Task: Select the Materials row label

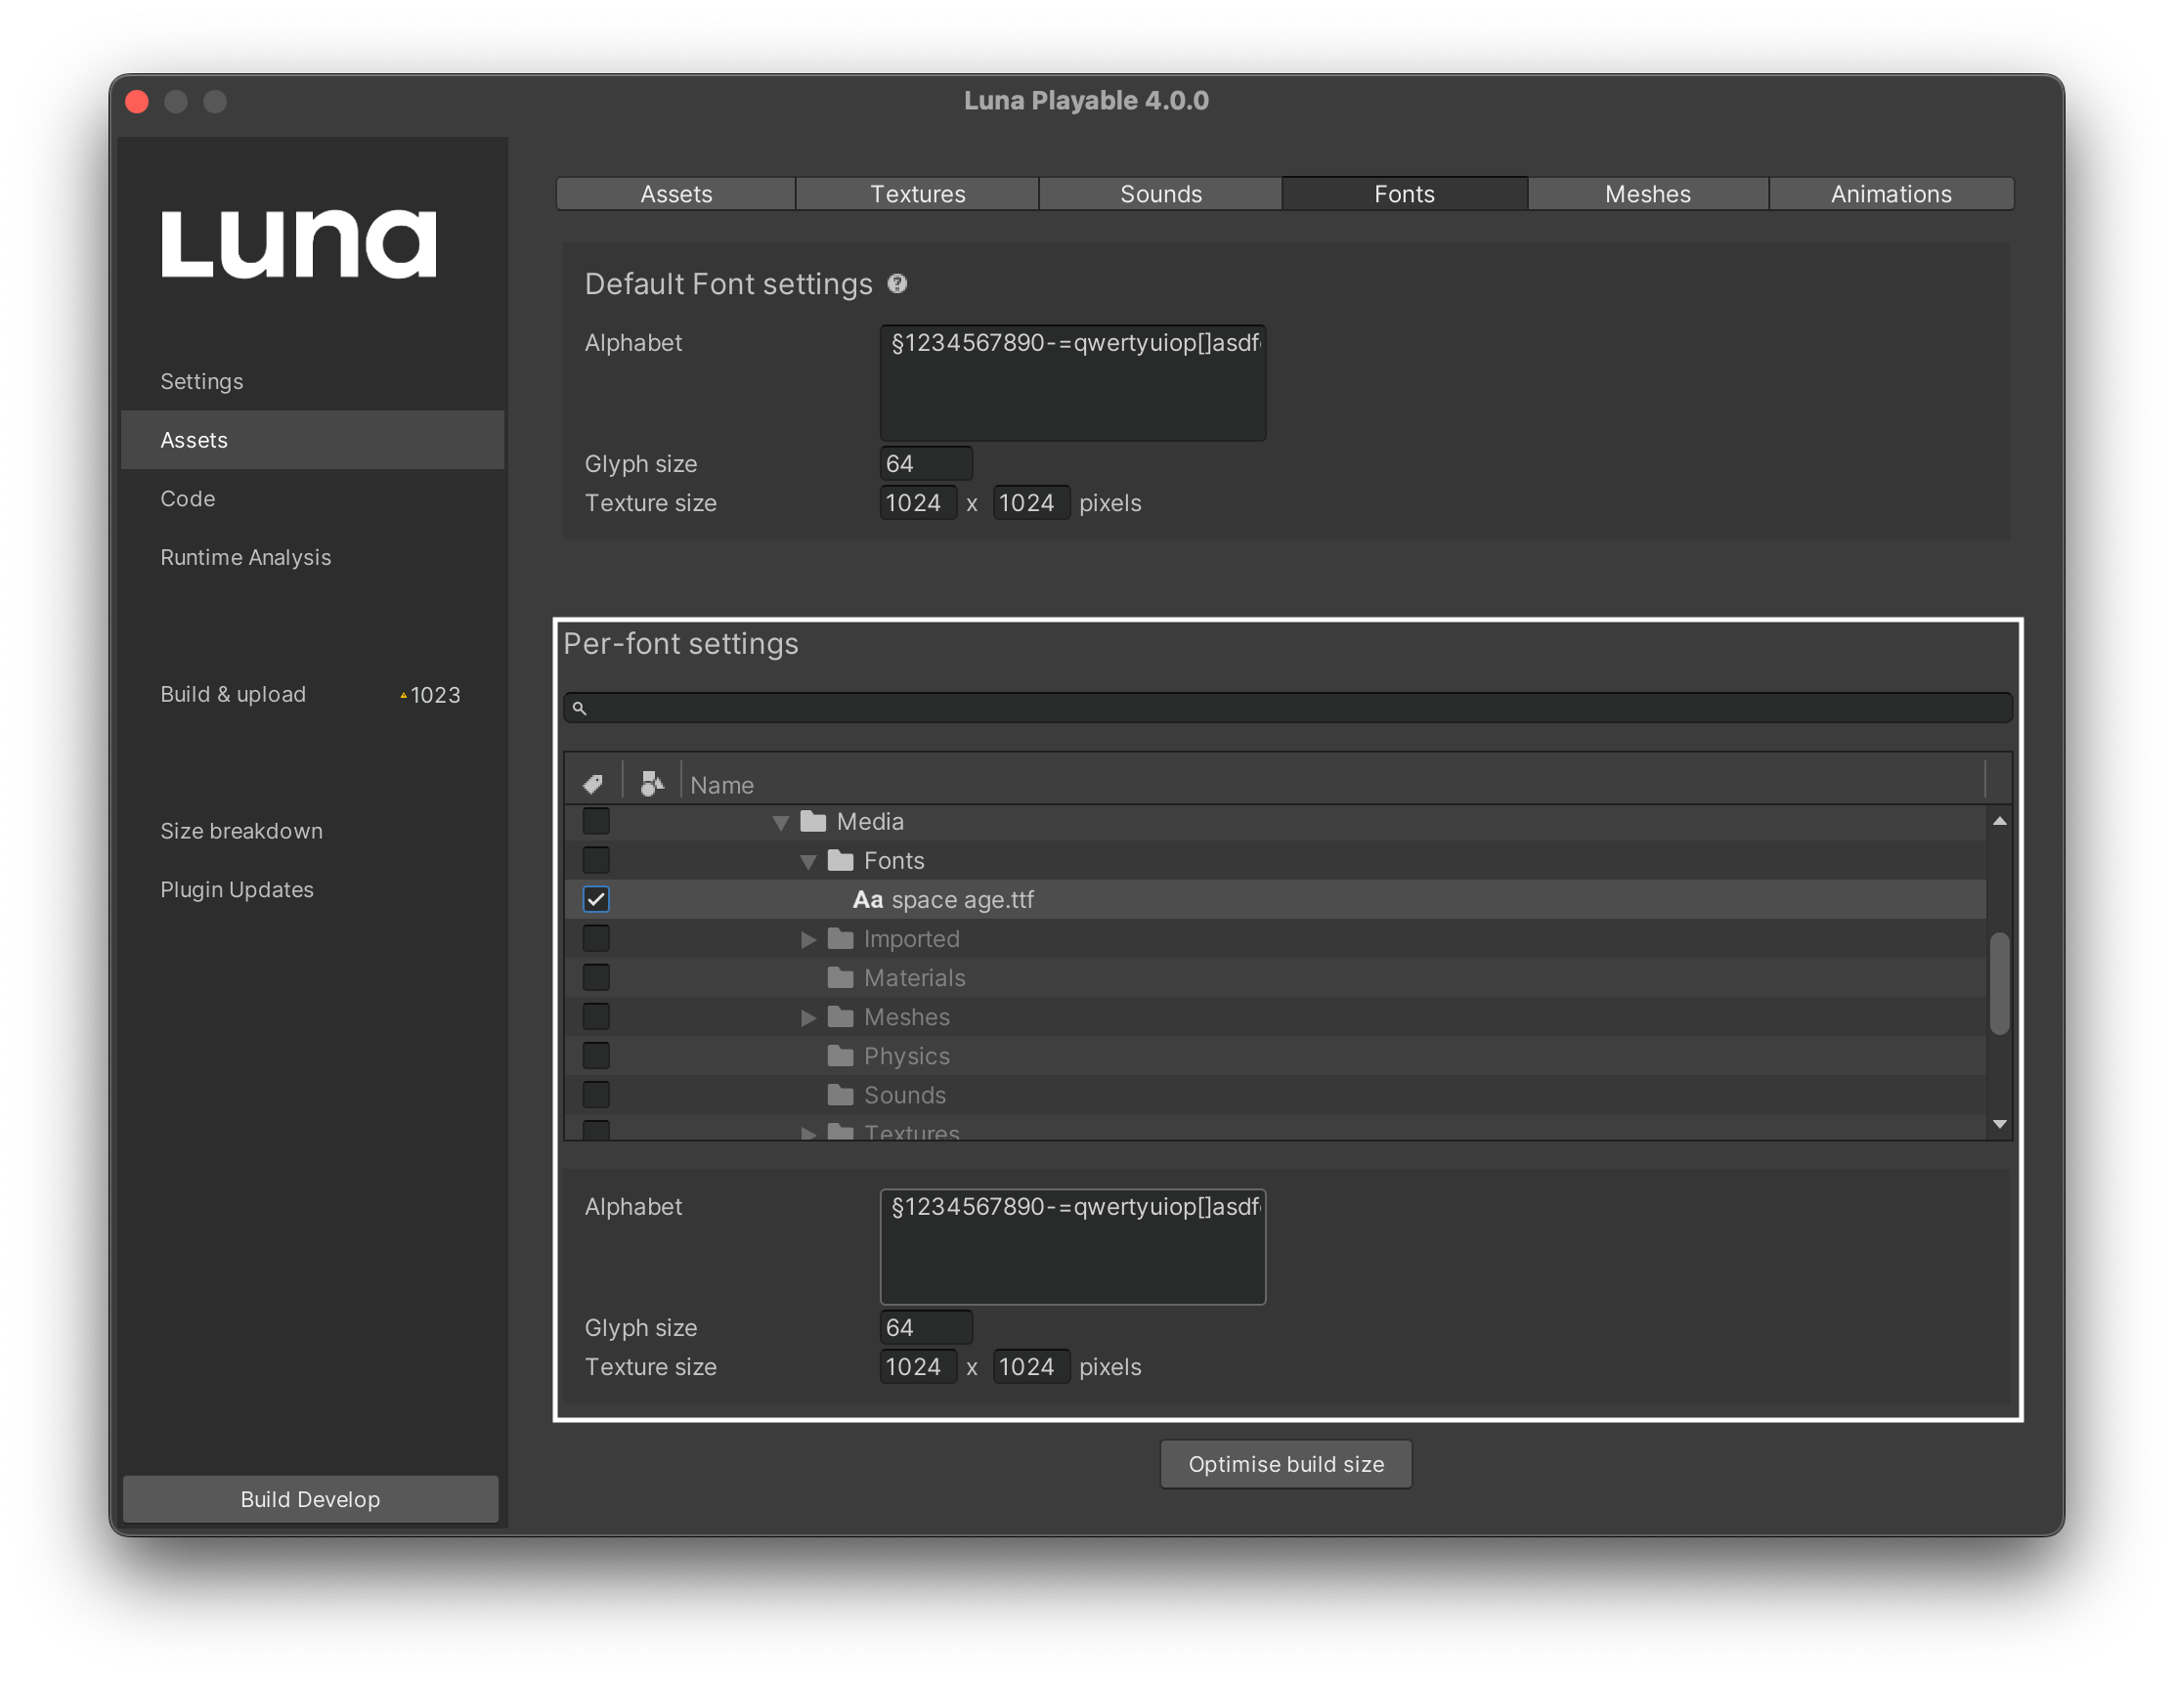Action: point(914,977)
